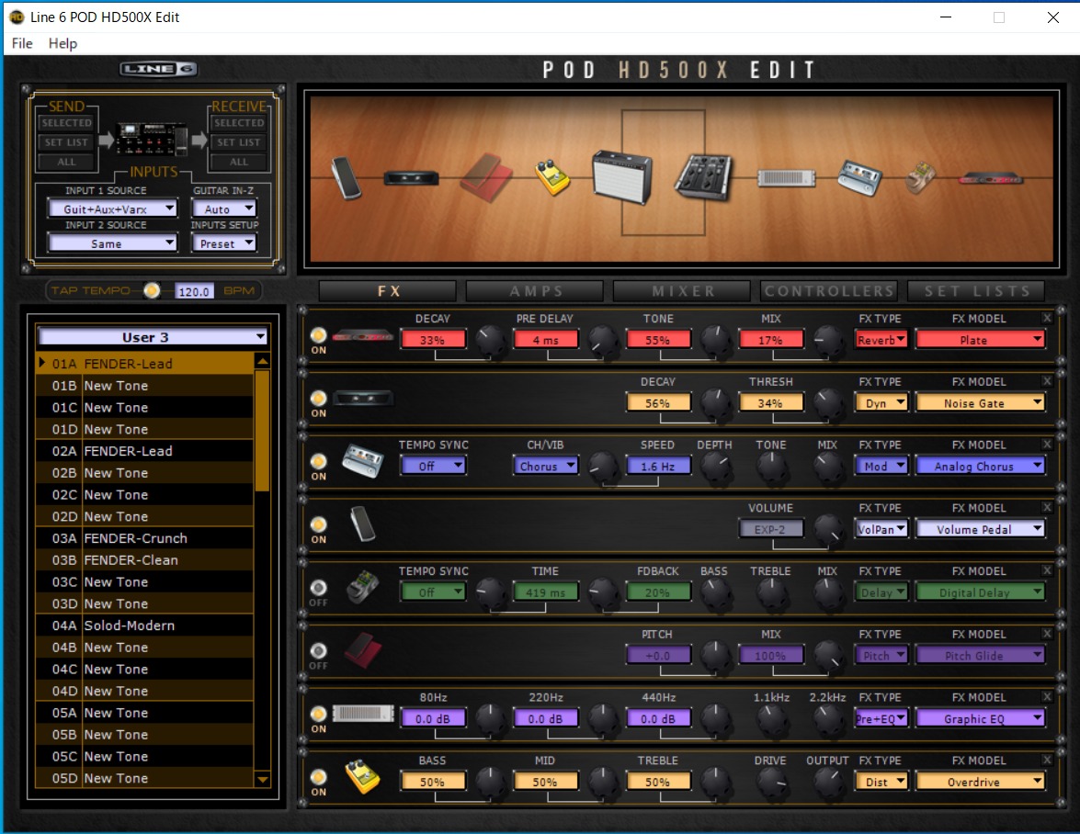The width and height of the screenshot is (1080, 834).
Task: Click the Noise Gate unit icon in FX row
Action: [x=363, y=399]
